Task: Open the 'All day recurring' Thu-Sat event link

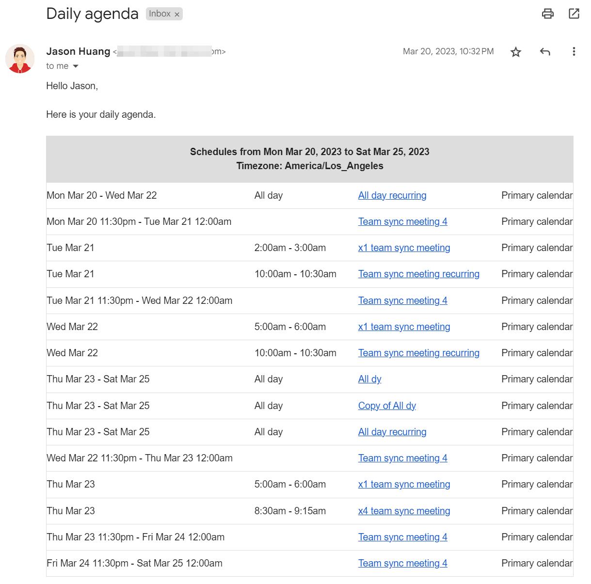Action: pos(392,432)
